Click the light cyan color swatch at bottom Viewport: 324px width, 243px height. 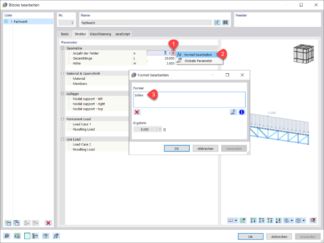click(27, 236)
